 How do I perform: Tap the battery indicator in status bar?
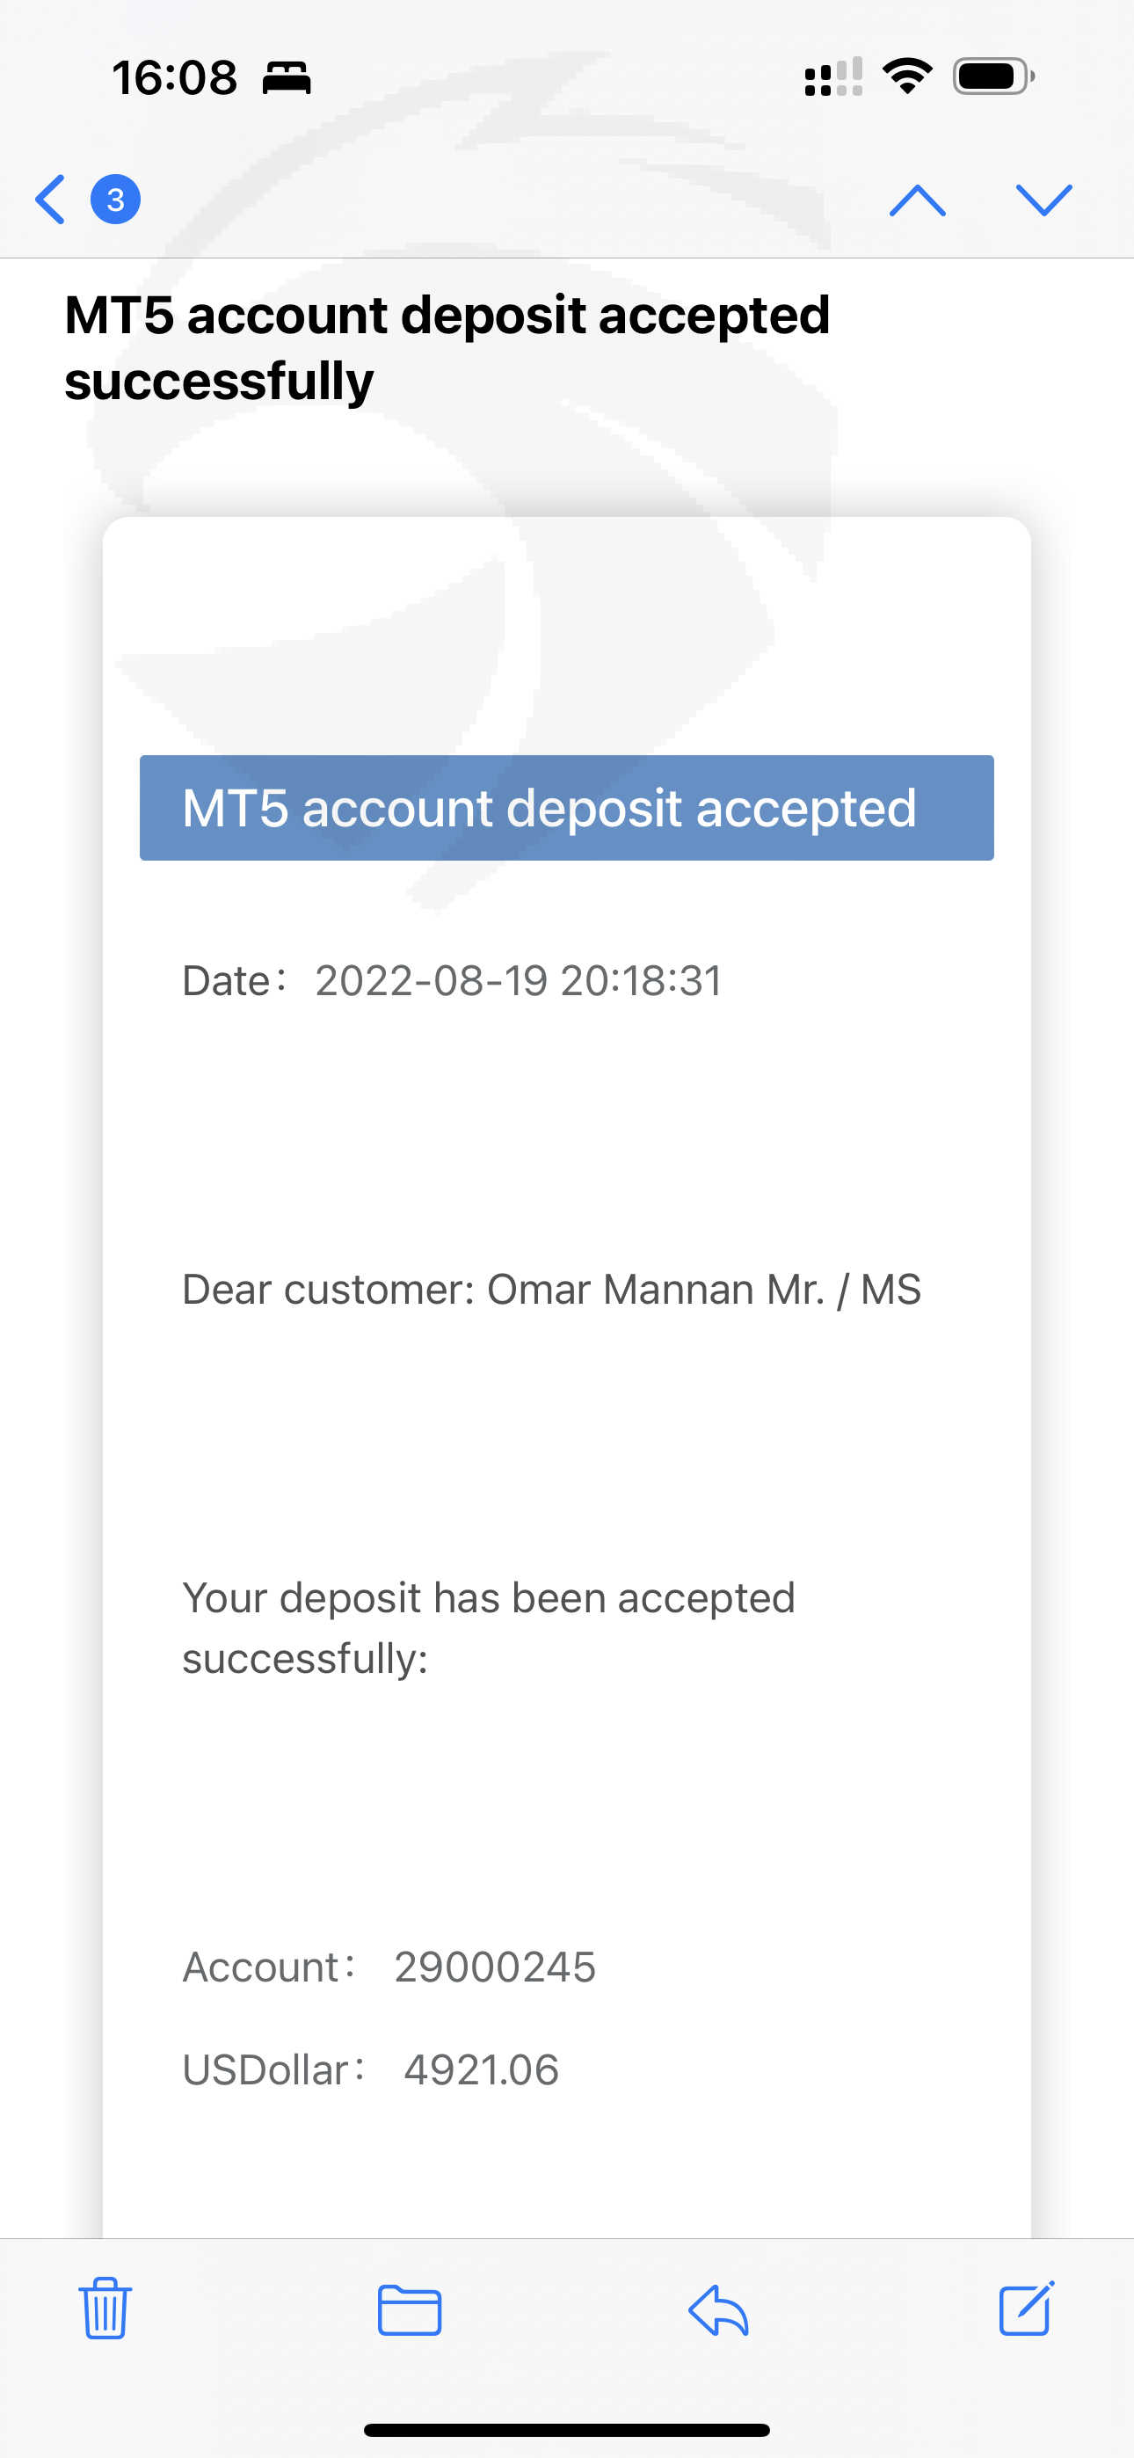pos(992,76)
